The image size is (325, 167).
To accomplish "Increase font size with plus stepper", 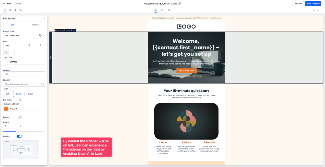I will click(40, 45).
